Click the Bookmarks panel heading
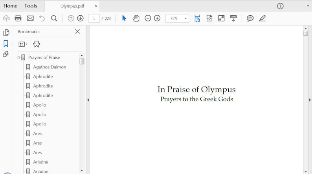This screenshot has width=312, height=174. point(28,31)
